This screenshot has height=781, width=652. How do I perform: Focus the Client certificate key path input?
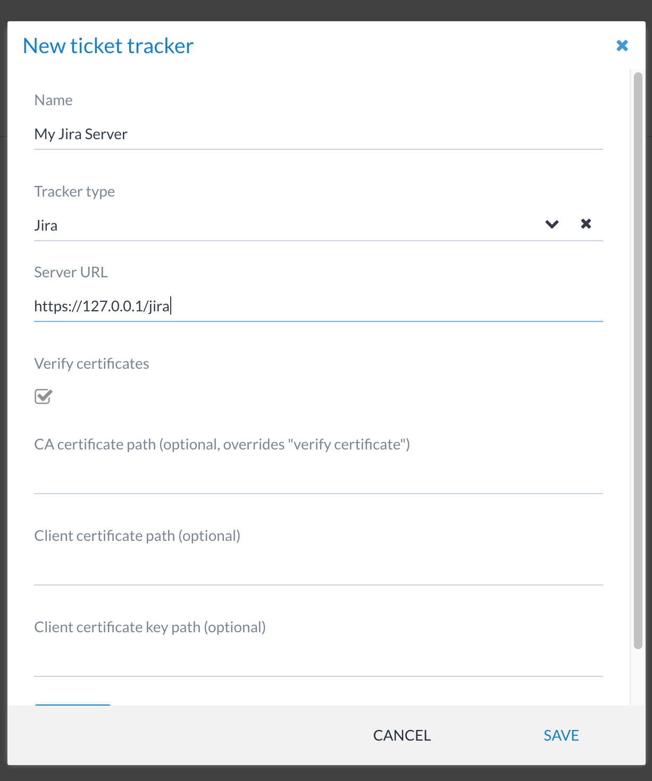point(318,661)
